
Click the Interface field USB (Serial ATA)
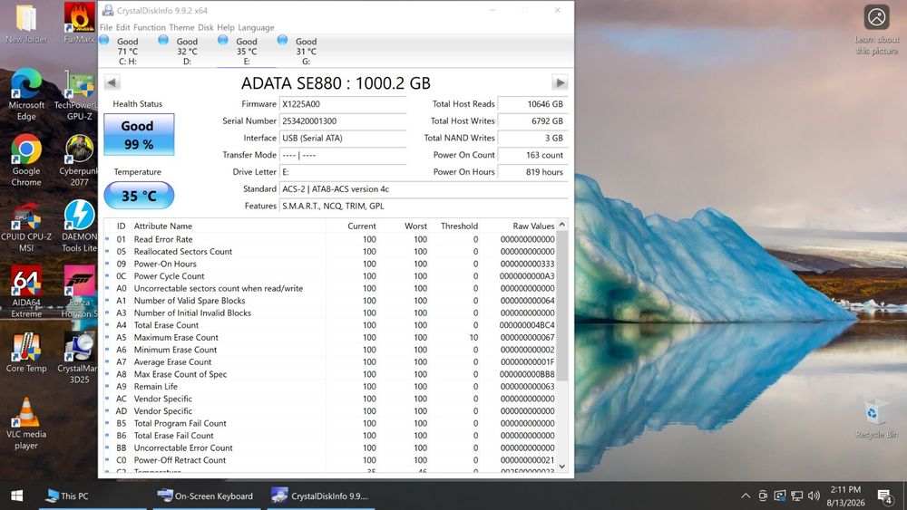click(x=343, y=138)
